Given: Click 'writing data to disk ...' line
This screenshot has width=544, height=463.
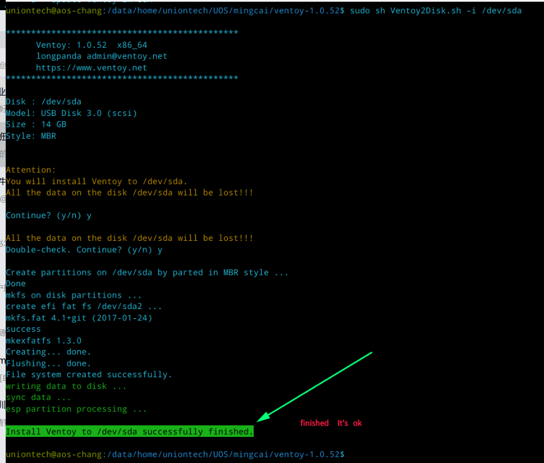Looking at the screenshot, I should click(67, 386).
